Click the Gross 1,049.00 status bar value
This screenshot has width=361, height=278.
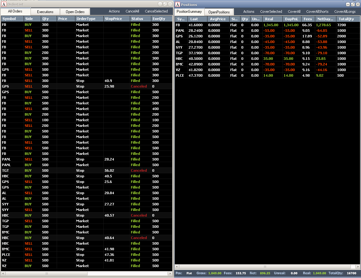(x=215, y=273)
